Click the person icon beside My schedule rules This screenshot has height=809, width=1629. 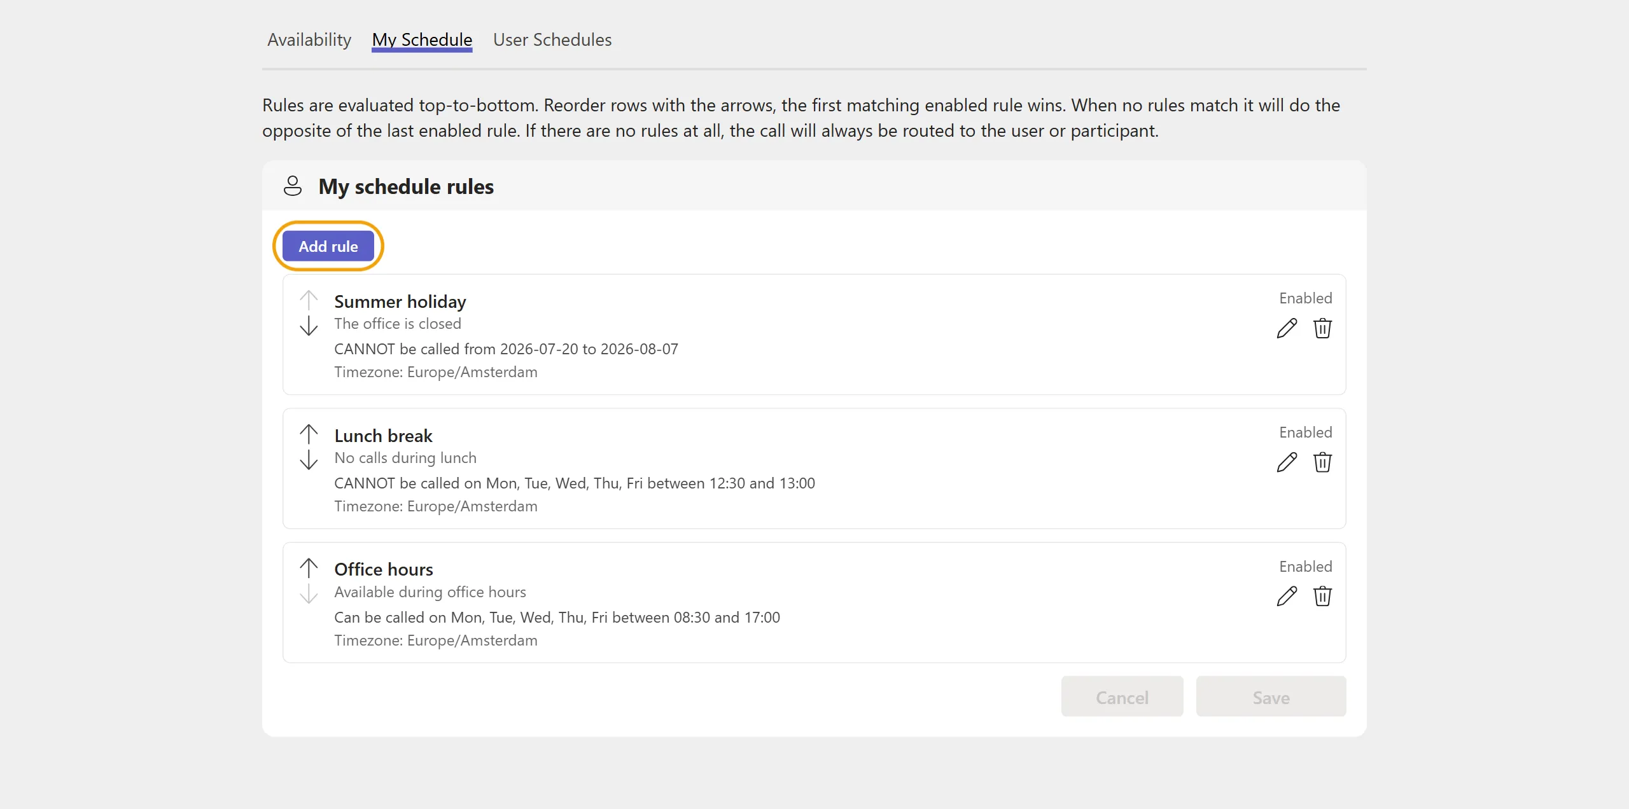tap(293, 186)
